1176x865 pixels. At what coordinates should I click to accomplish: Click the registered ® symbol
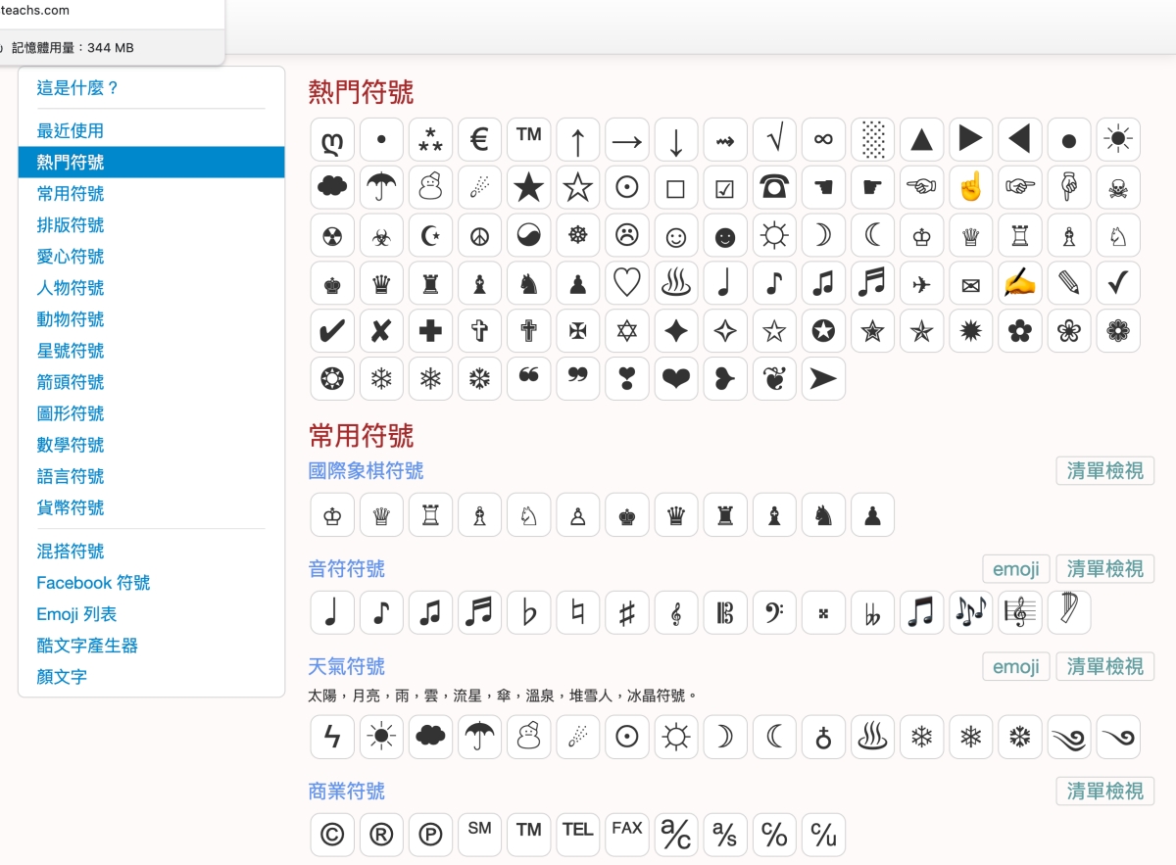(381, 835)
